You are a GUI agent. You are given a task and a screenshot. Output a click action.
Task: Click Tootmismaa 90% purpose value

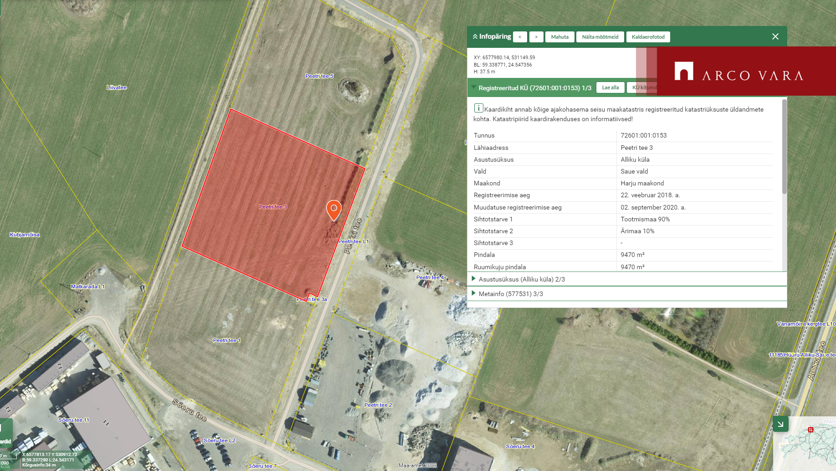point(645,219)
